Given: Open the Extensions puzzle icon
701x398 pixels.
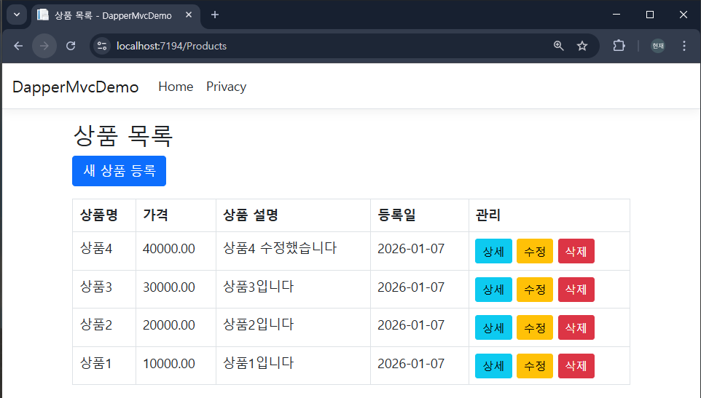Looking at the screenshot, I should (619, 46).
